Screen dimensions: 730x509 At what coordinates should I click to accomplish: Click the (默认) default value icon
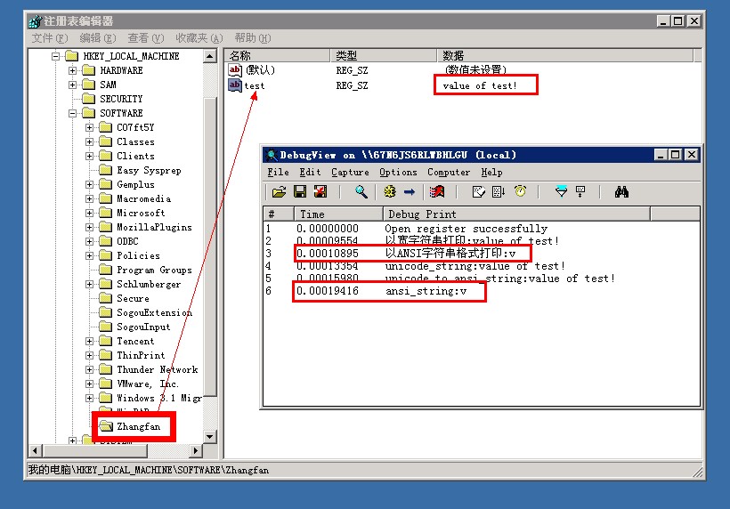click(x=235, y=69)
